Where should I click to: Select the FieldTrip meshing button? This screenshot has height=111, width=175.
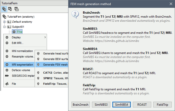[x=162, y=104]
